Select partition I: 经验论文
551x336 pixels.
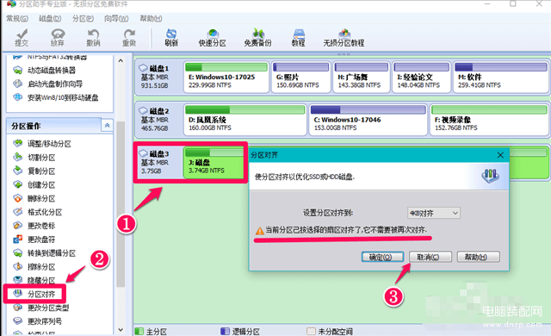421,77
